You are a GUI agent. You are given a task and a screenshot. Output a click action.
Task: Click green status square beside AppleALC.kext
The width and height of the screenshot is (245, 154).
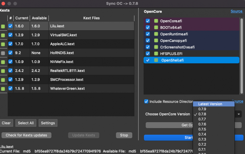click(x=3, y=44)
